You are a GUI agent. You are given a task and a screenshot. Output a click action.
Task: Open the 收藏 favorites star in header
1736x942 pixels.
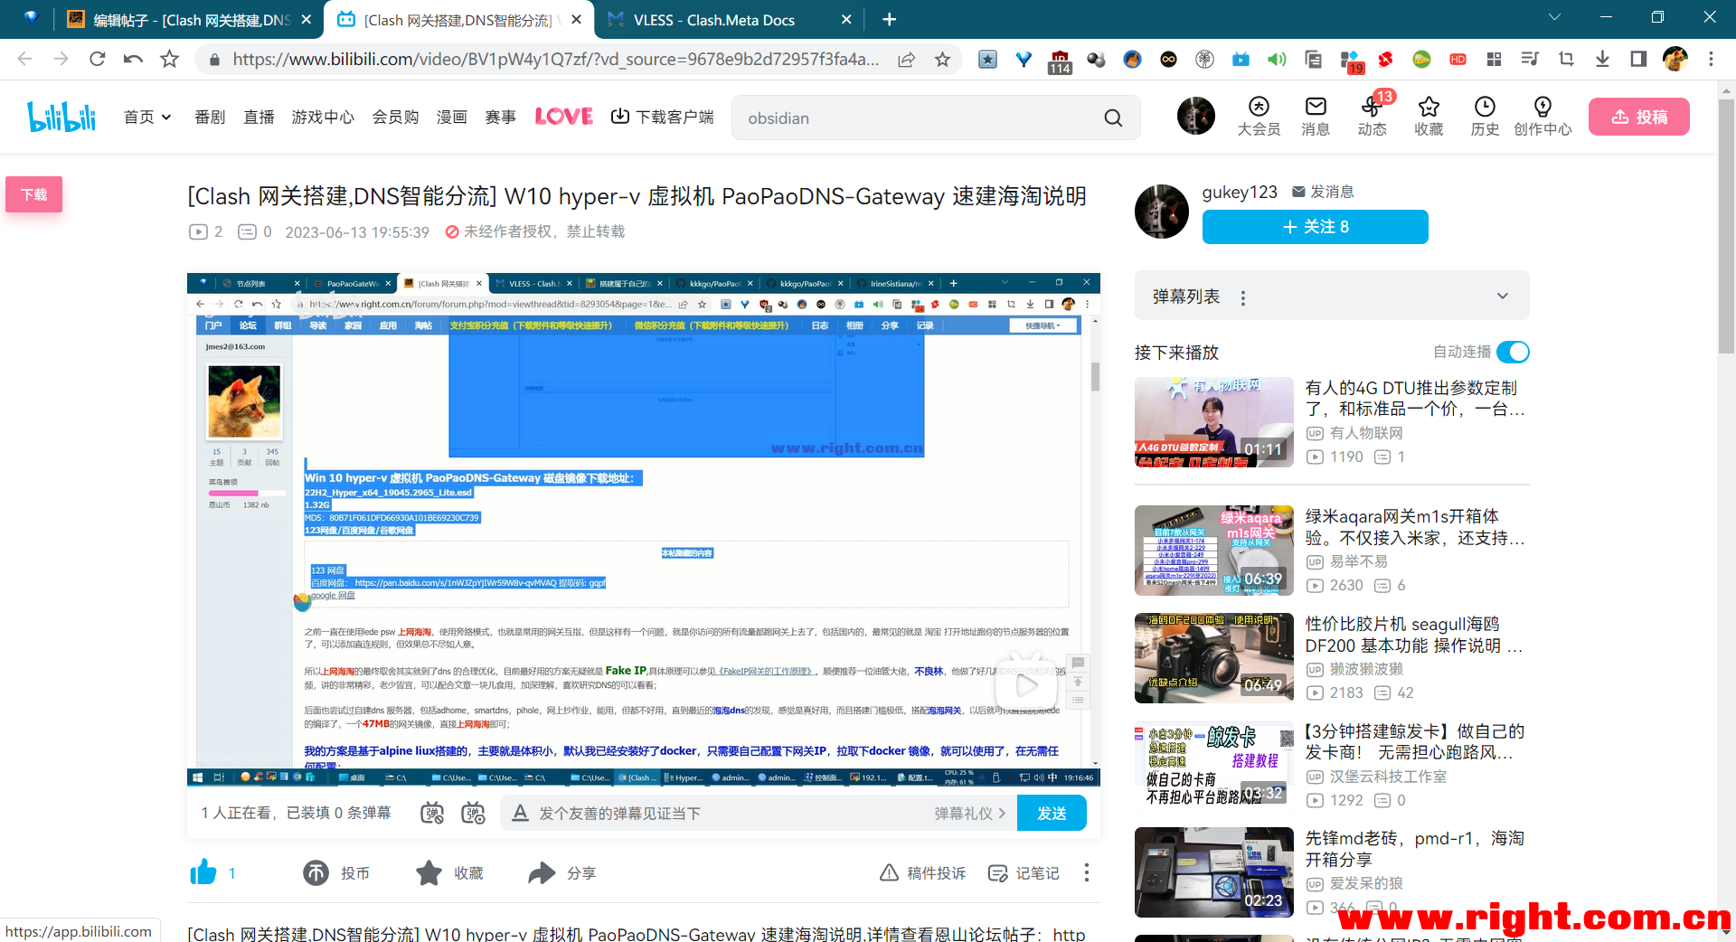[x=1429, y=117]
